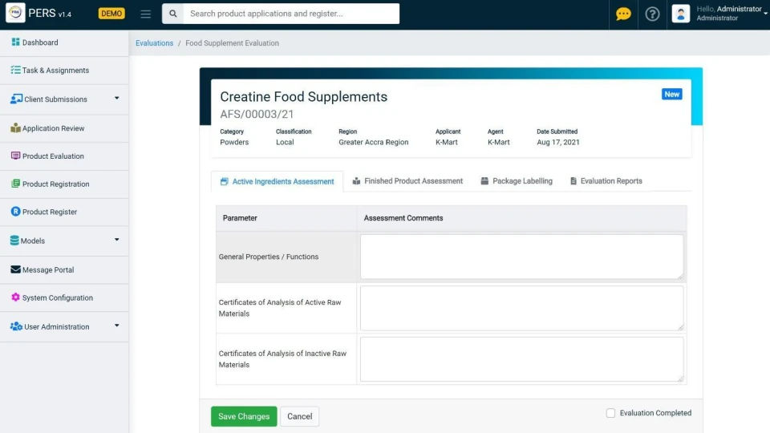The height and width of the screenshot is (433, 770).
Task: Open Dashboard from the sidebar
Action: [x=64, y=42]
